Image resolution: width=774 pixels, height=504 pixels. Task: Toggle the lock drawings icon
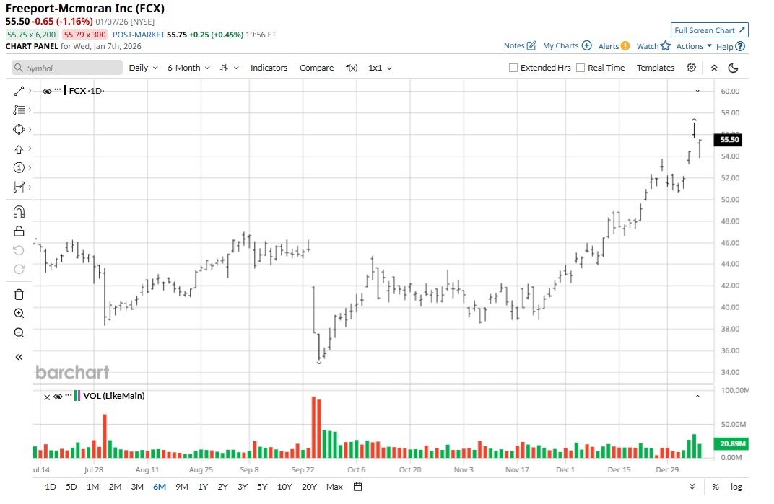point(19,231)
